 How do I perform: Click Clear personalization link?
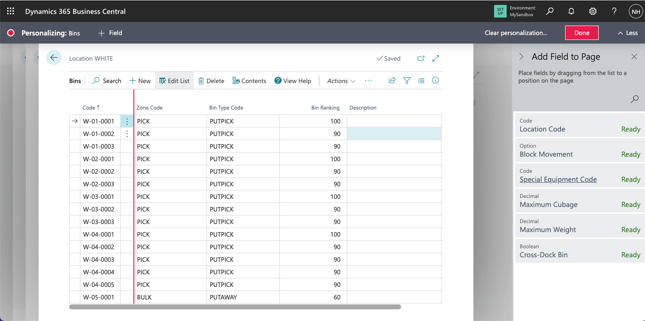point(516,33)
